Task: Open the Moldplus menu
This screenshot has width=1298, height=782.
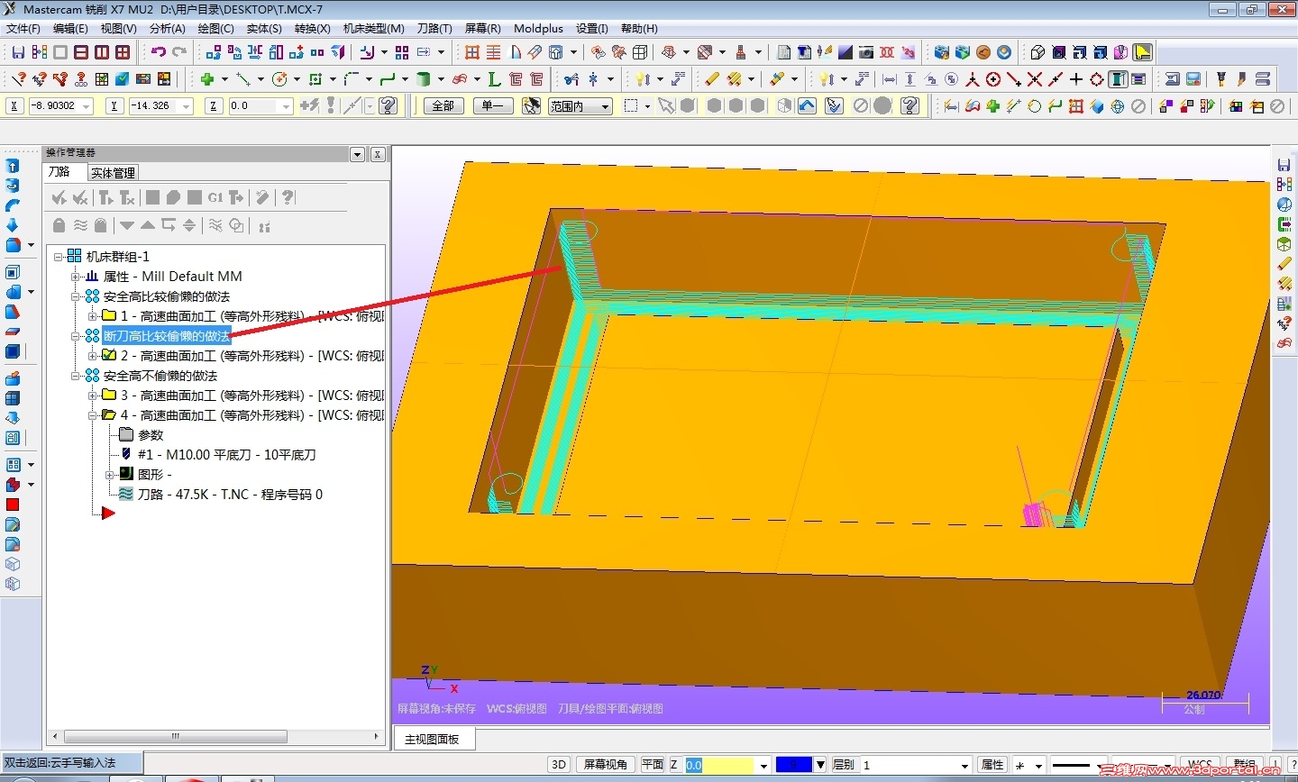Action: [538, 29]
